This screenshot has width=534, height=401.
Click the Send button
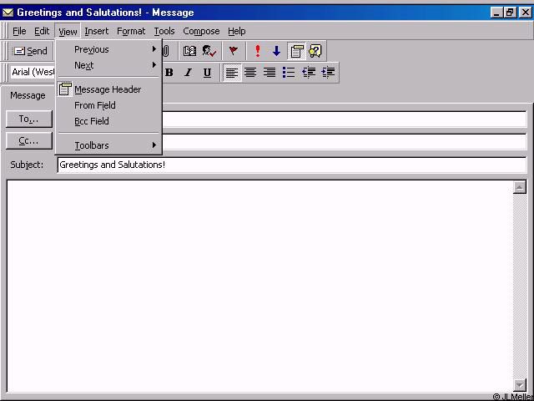click(30, 51)
